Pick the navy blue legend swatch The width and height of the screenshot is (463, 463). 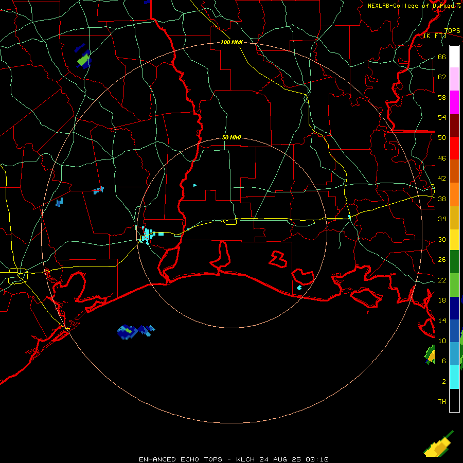tap(454, 308)
